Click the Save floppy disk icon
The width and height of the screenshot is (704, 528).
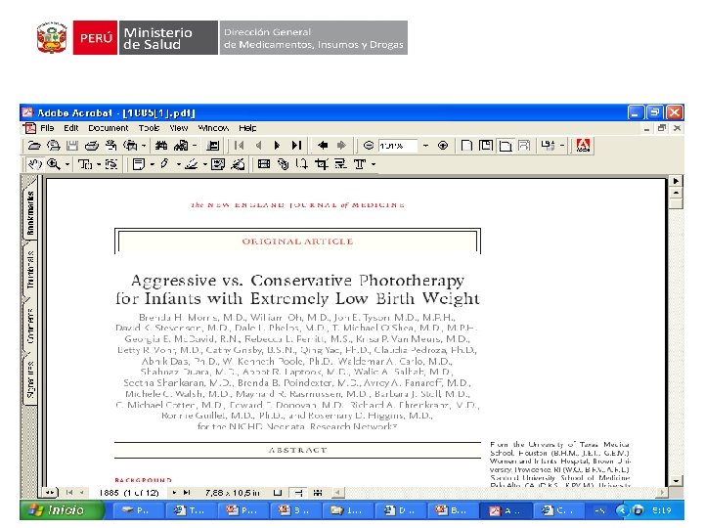tap(71, 146)
